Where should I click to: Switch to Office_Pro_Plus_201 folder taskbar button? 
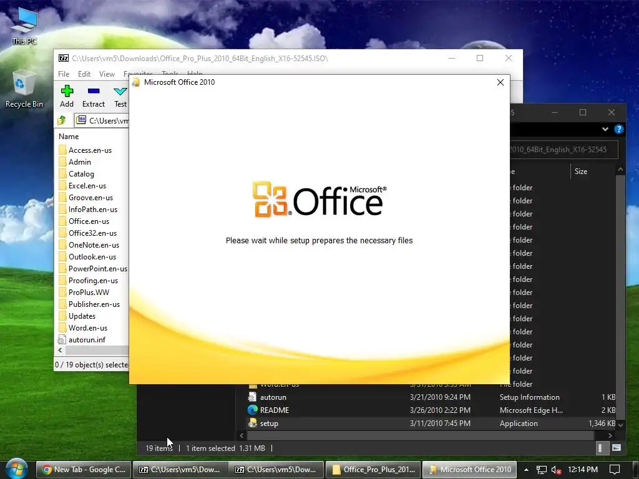(373, 469)
